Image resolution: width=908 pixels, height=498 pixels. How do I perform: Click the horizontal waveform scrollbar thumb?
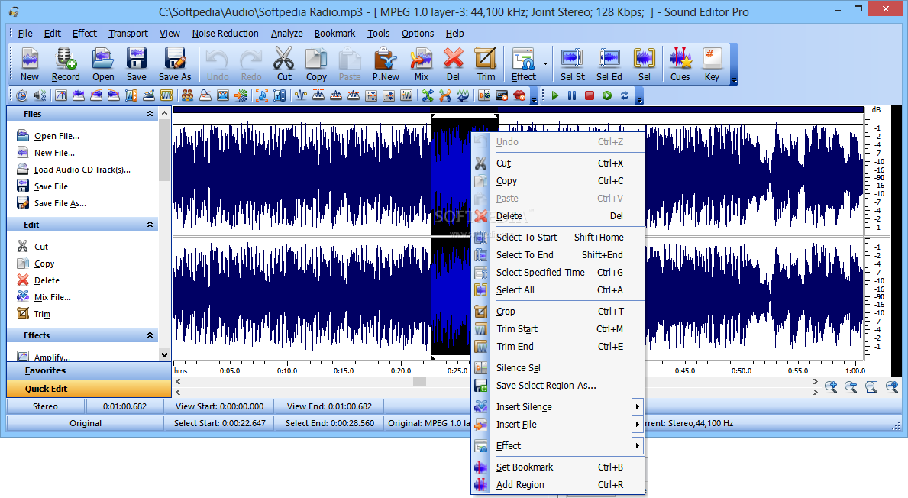pyautogui.click(x=419, y=382)
